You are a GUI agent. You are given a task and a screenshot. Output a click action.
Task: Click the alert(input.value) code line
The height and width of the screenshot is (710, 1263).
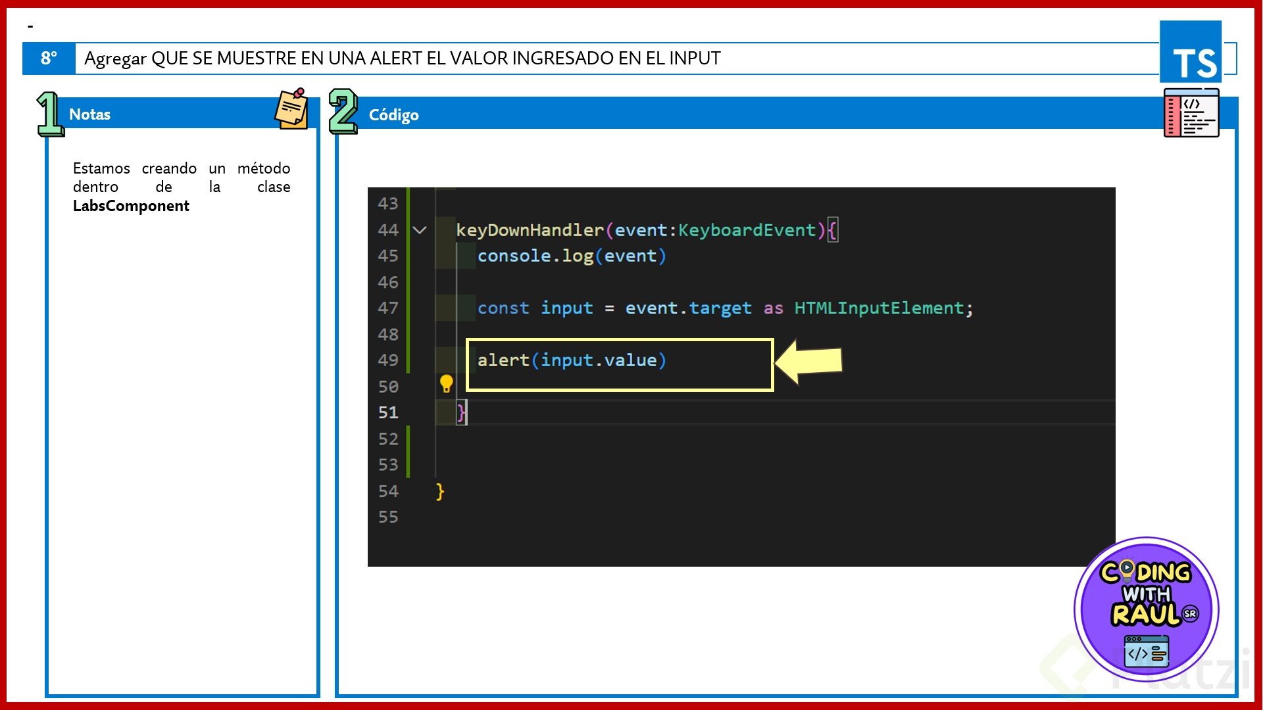(571, 360)
